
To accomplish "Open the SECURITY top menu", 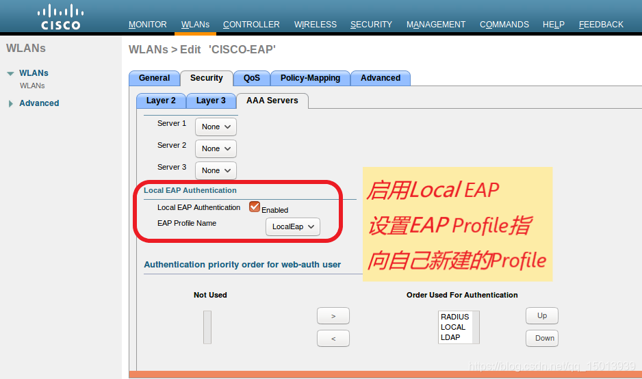I will click(371, 25).
